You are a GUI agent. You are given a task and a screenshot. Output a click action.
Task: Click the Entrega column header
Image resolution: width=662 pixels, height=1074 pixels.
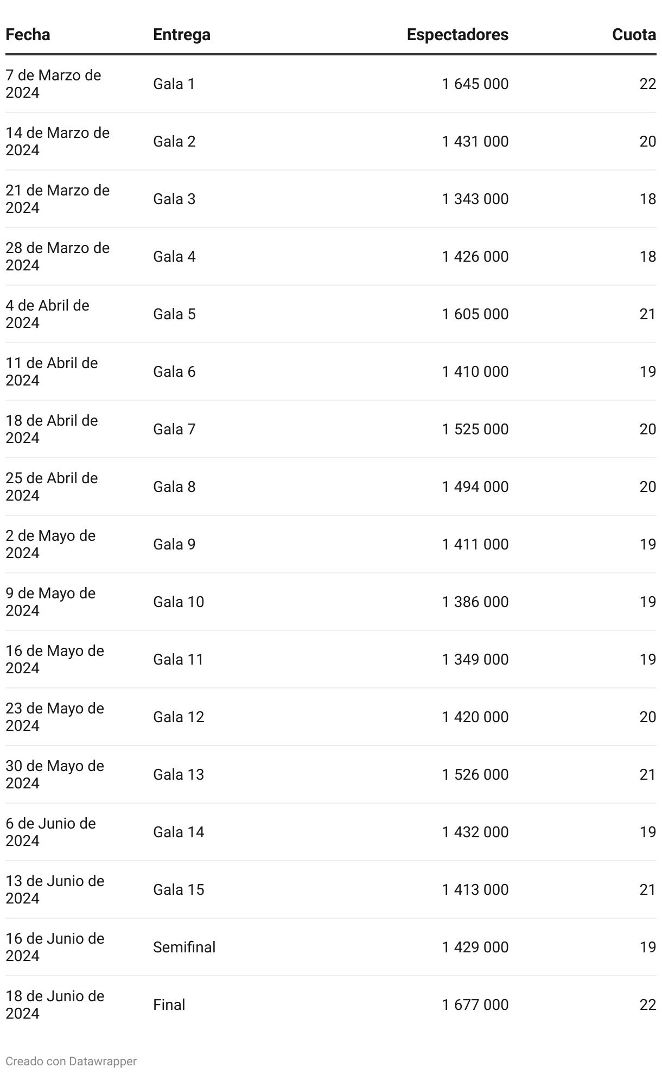pos(182,35)
